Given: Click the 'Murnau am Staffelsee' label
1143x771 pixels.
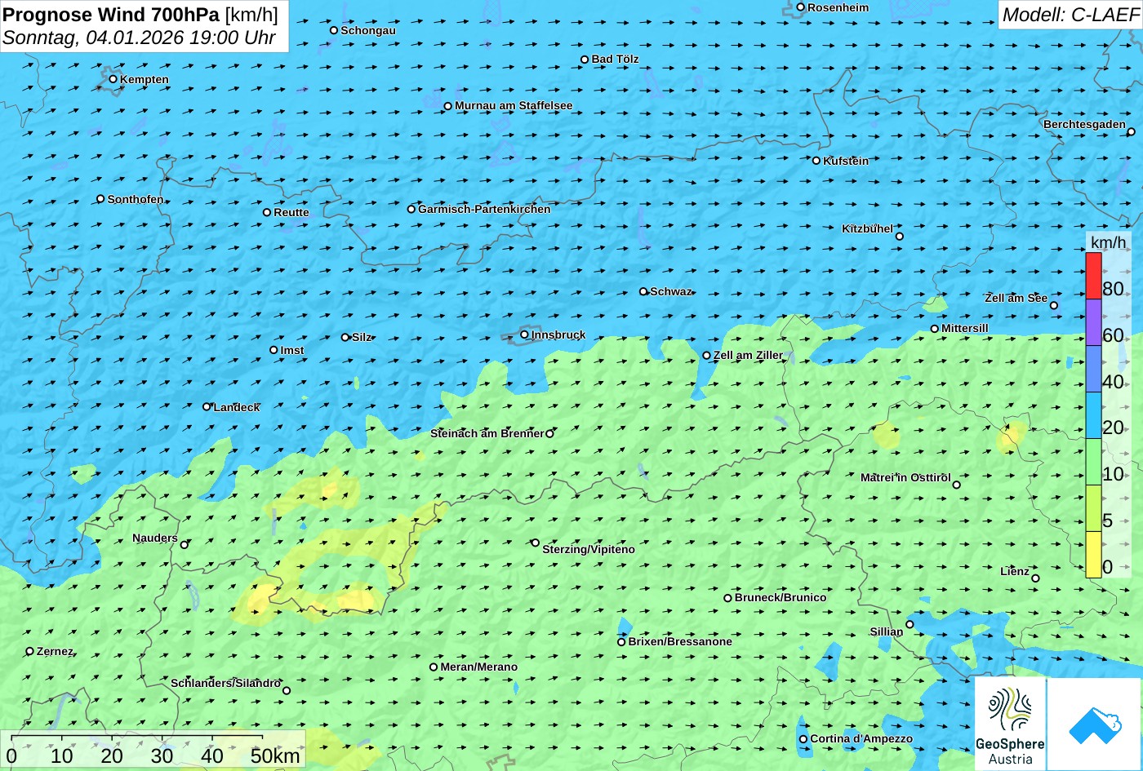Looking at the screenshot, I should click(x=514, y=105).
